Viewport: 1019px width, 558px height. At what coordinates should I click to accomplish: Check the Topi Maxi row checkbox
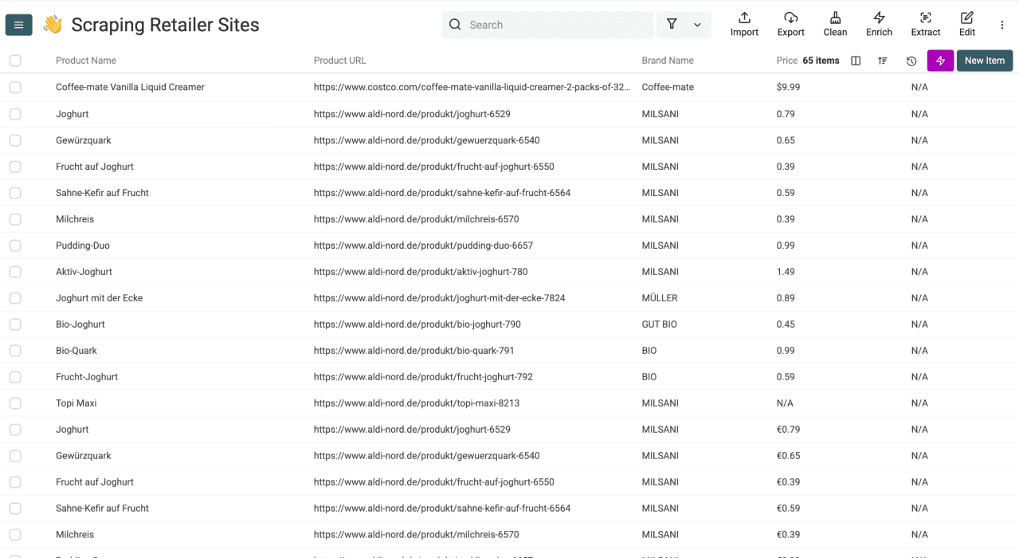coord(14,403)
